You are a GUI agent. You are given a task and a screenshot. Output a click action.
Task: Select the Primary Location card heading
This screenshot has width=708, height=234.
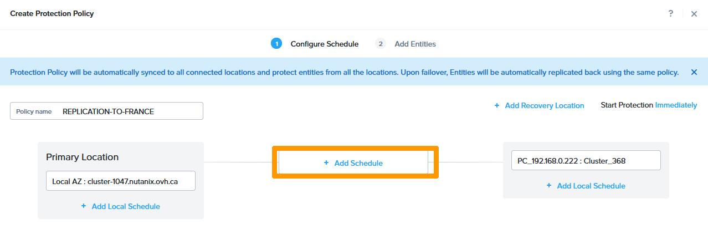83,157
